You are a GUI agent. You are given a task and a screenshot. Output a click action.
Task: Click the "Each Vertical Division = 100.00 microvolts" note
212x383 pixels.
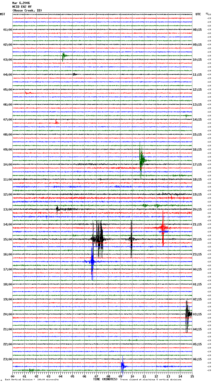(32, 380)
